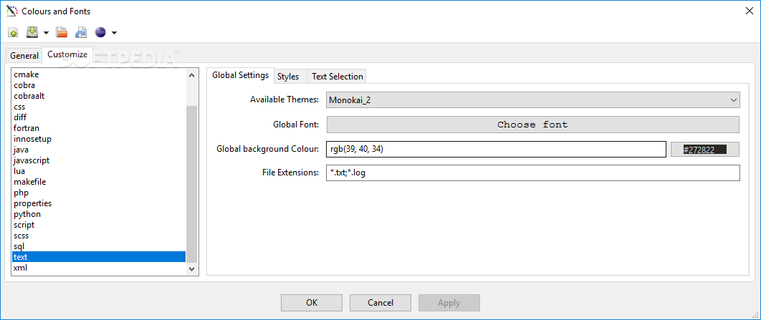The height and width of the screenshot is (320, 761).
Task: Click the Cancel button
Action: click(x=380, y=303)
